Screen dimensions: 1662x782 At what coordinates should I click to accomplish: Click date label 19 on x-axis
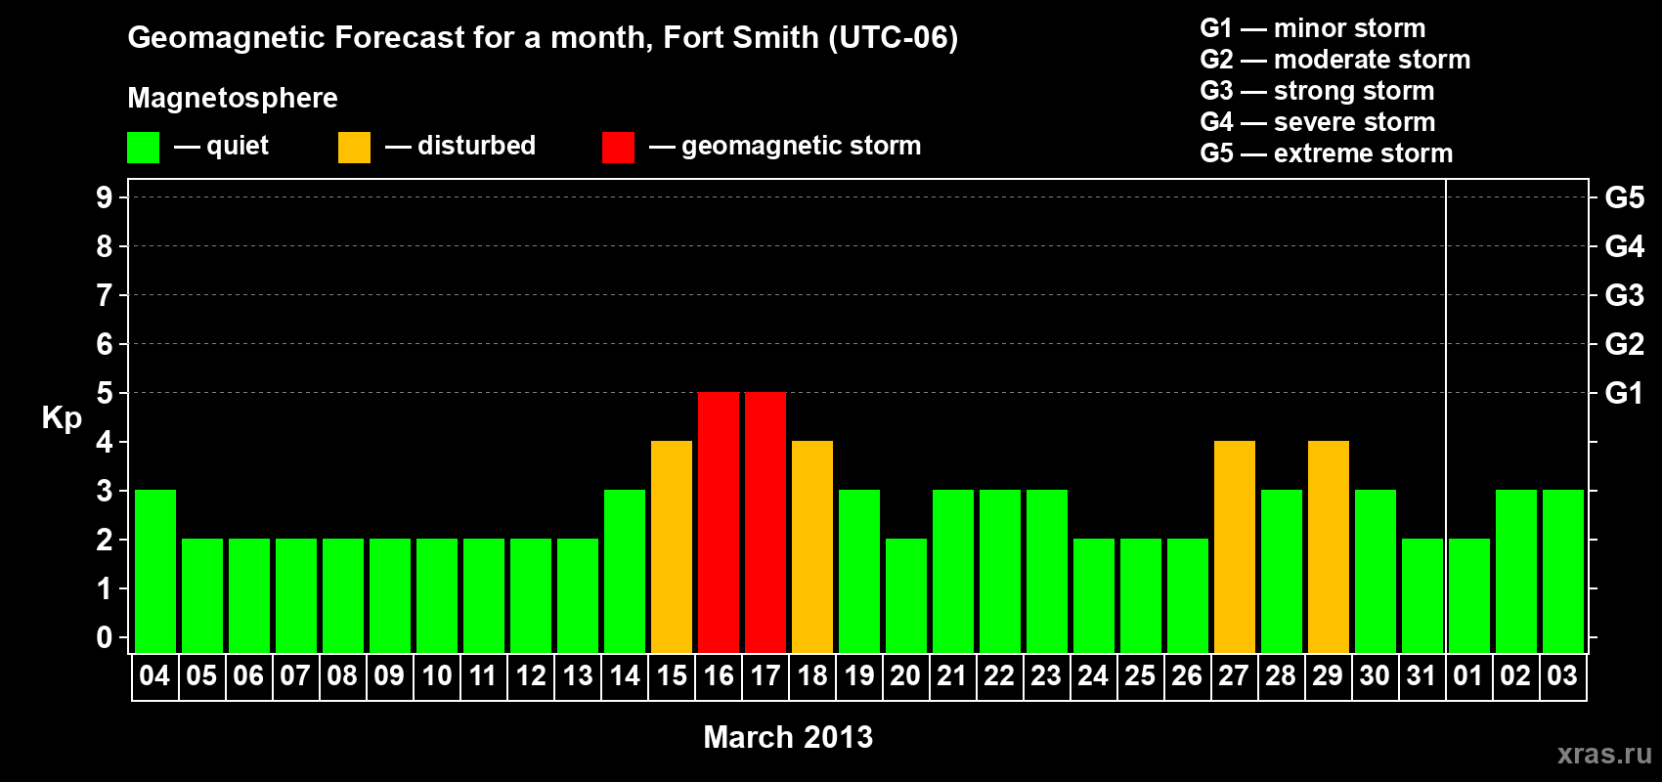coord(858,675)
